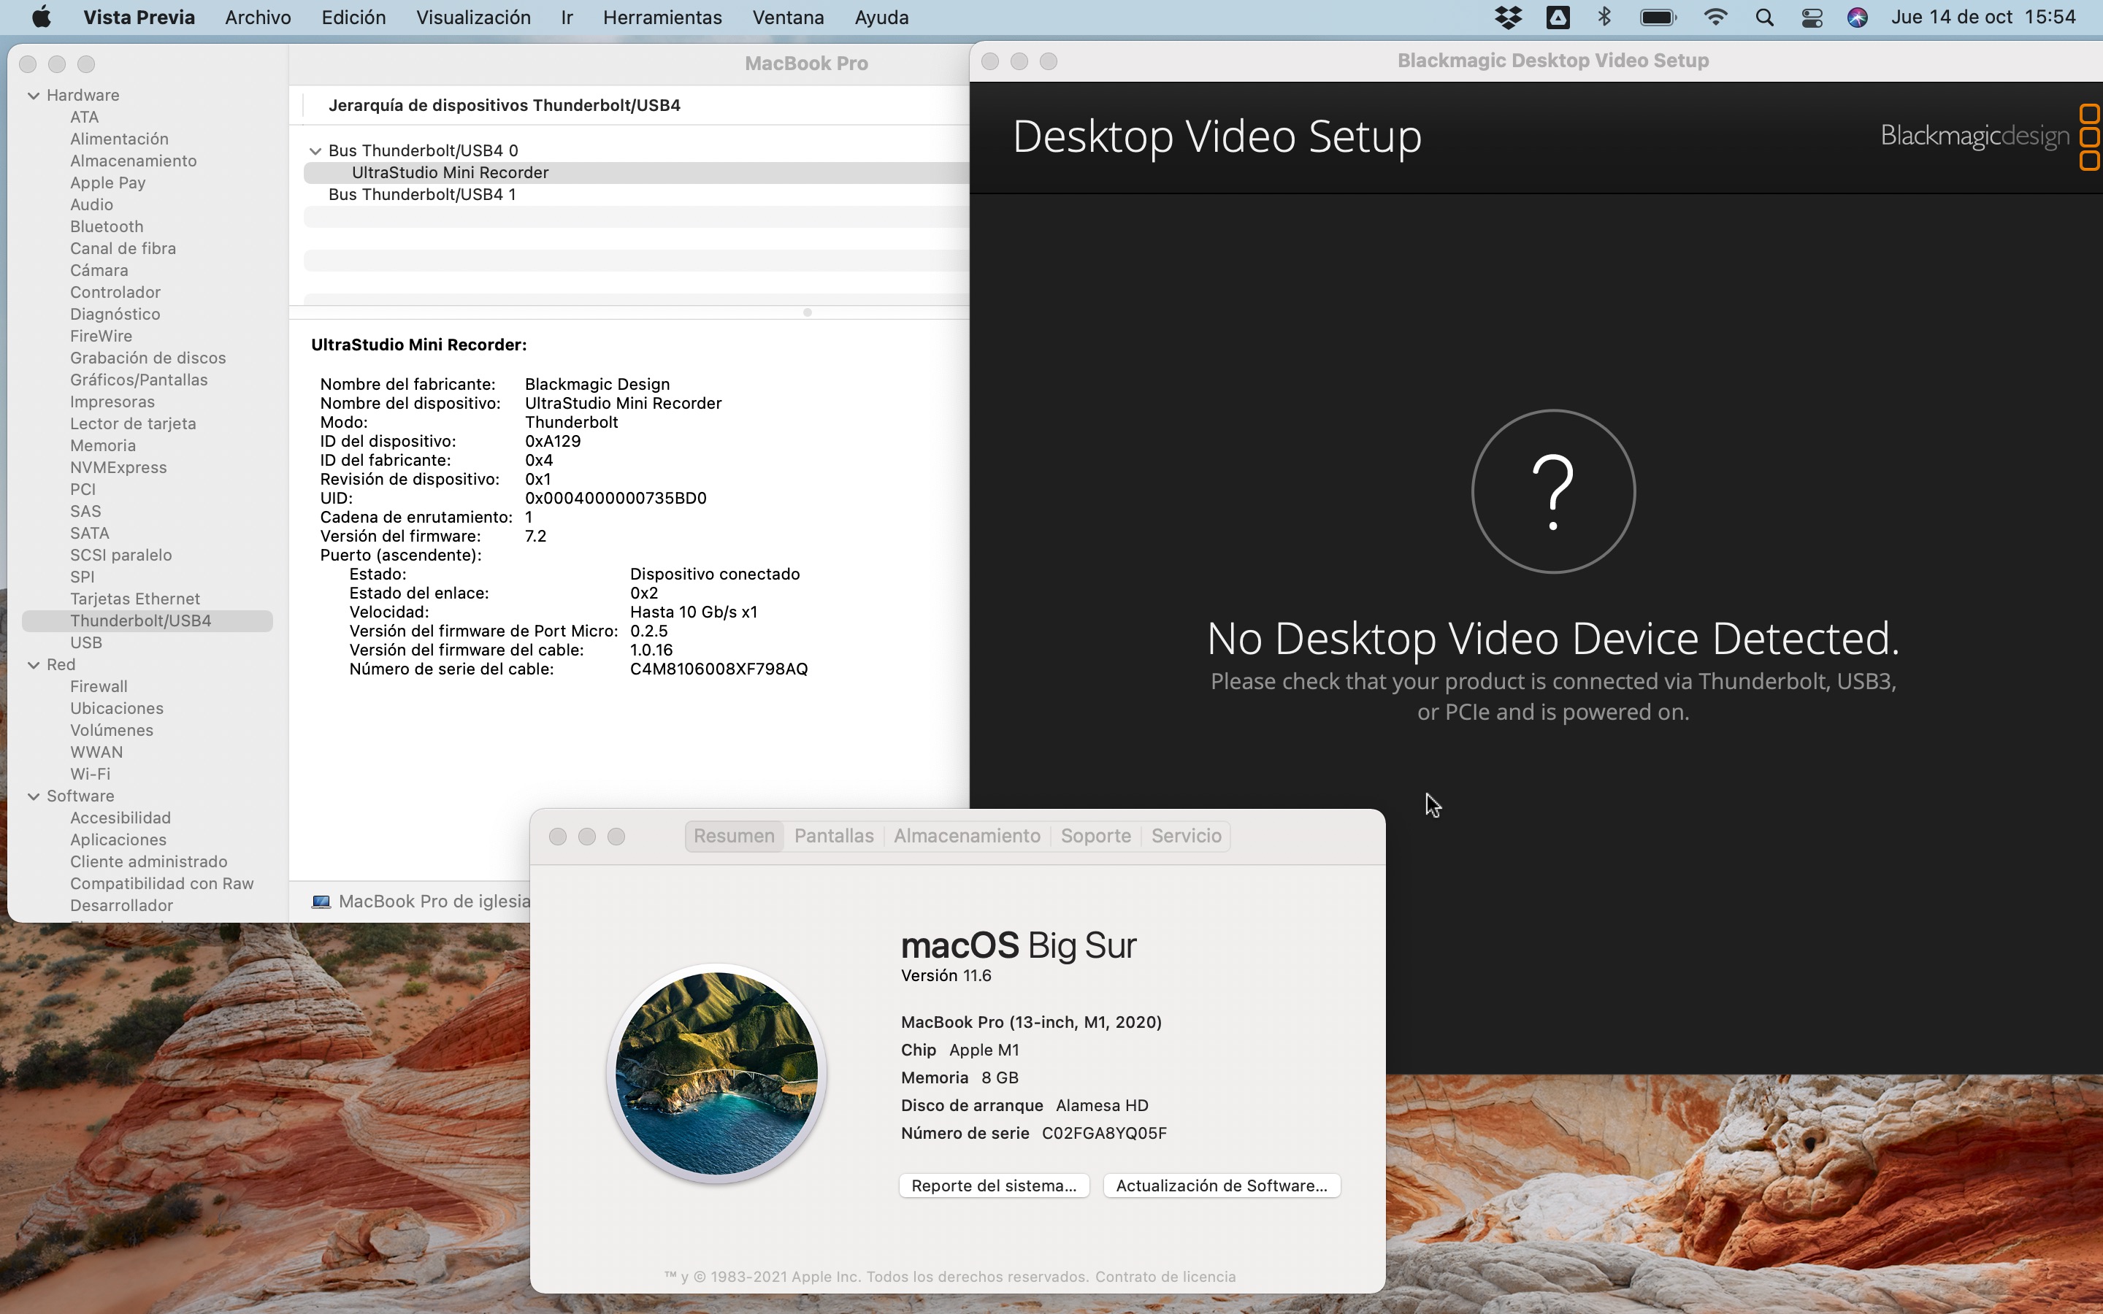
Task: Click the UID value 0x0004000000735BD0
Action: [616, 499]
